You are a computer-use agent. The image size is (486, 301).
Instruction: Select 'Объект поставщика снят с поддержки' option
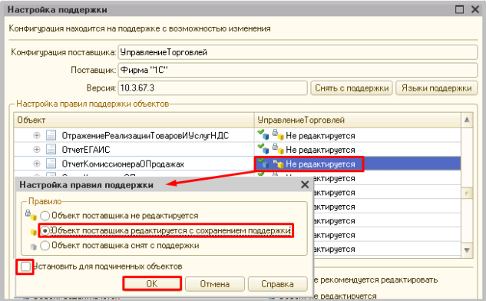(45, 246)
